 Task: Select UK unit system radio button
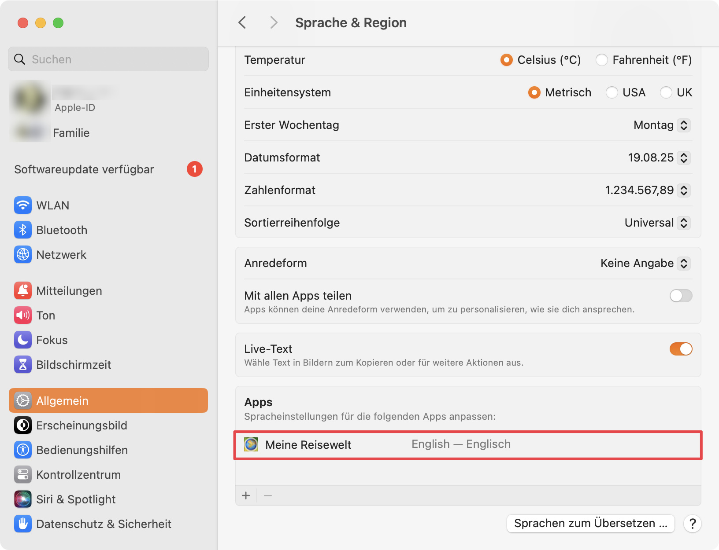[666, 92]
